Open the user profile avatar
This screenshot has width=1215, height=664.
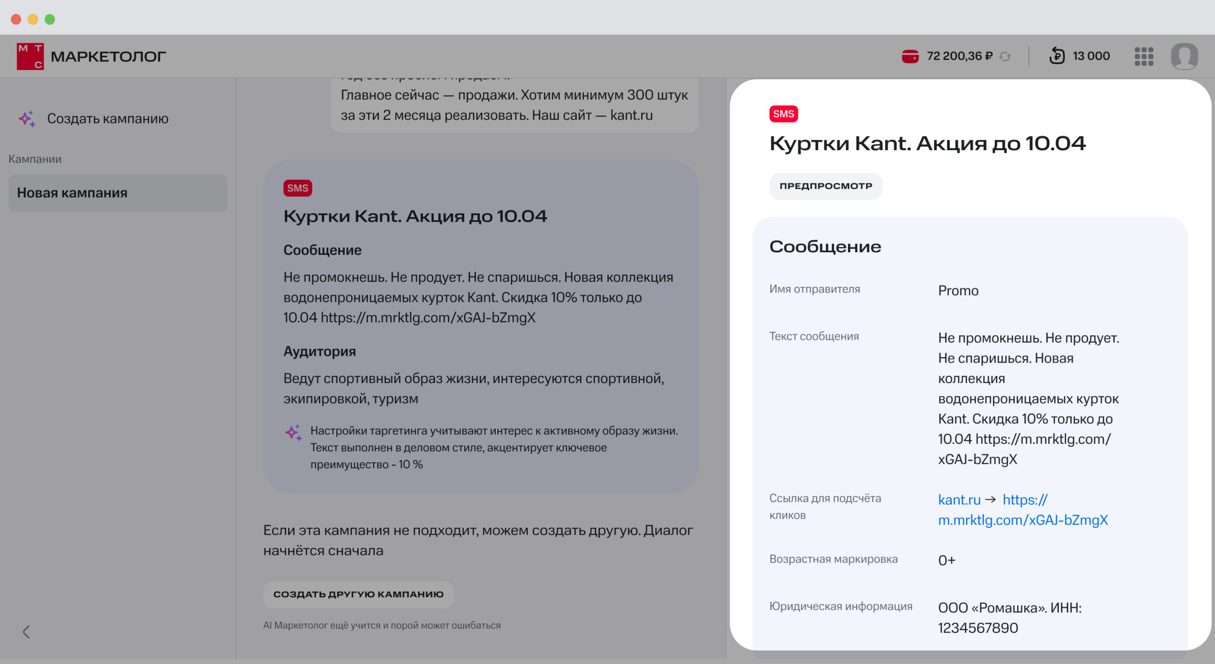point(1184,56)
